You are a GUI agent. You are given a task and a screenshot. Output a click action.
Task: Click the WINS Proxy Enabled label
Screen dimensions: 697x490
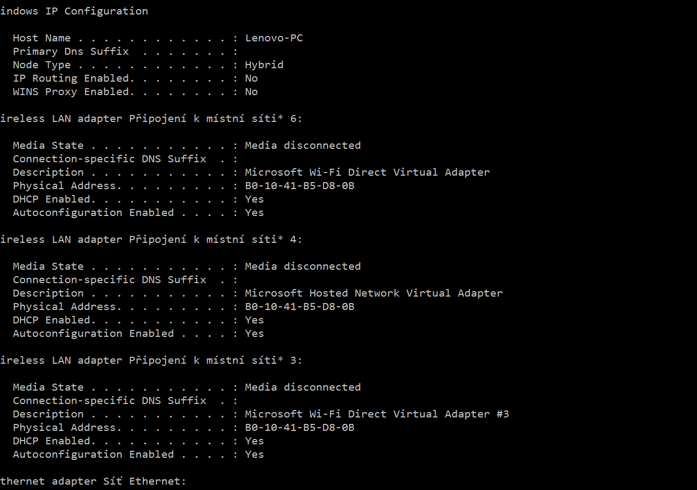(x=71, y=92)
